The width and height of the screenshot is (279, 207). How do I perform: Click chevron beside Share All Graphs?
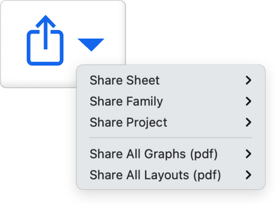[248, 154]
